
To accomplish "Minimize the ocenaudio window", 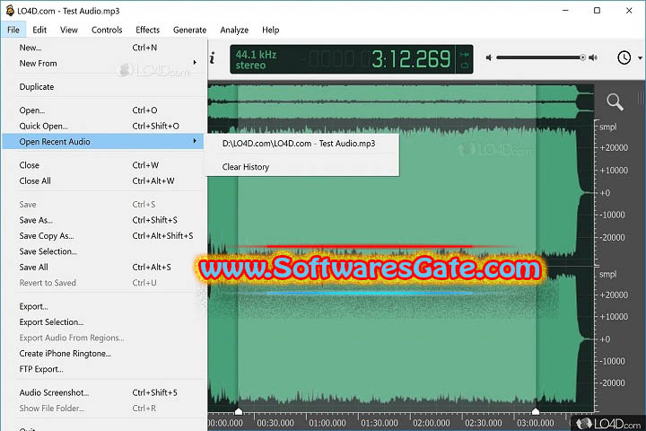I will [565, 11].
